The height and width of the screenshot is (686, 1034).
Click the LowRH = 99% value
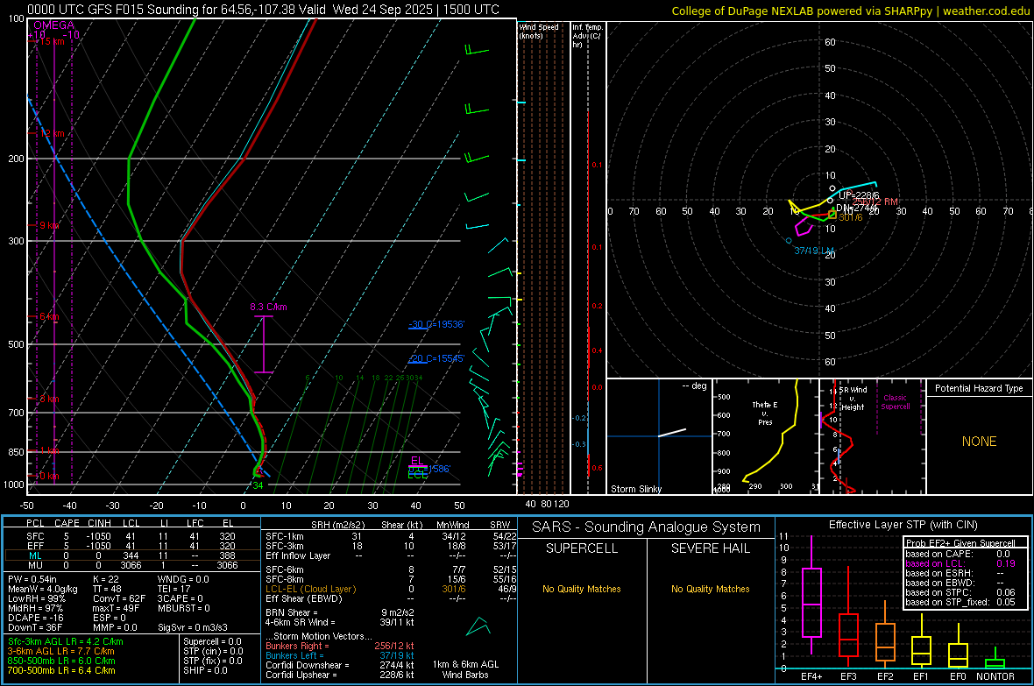pyautogui.click(x=36, y=598)
